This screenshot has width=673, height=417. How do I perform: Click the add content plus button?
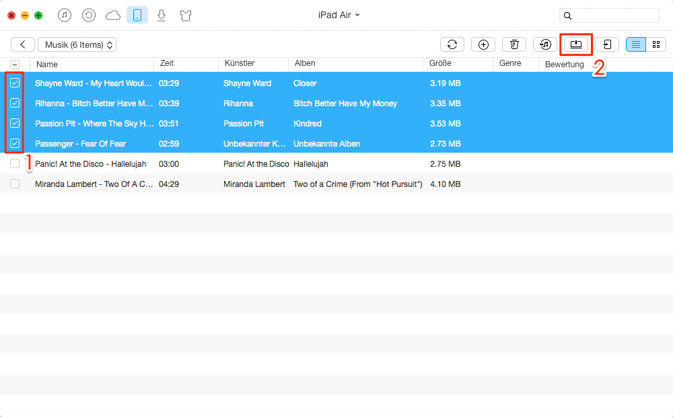(483, 44)
